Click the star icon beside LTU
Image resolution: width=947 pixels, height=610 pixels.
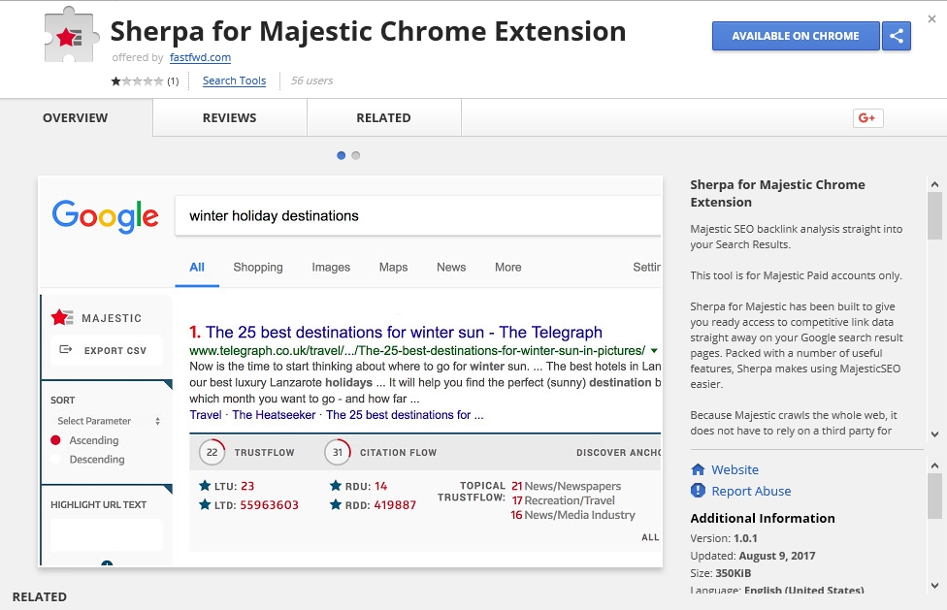pyautogui.click(x=205, y=486)
